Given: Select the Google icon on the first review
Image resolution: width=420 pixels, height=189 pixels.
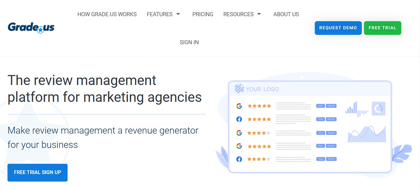Looking at the screenshot, I should (239, 106).
